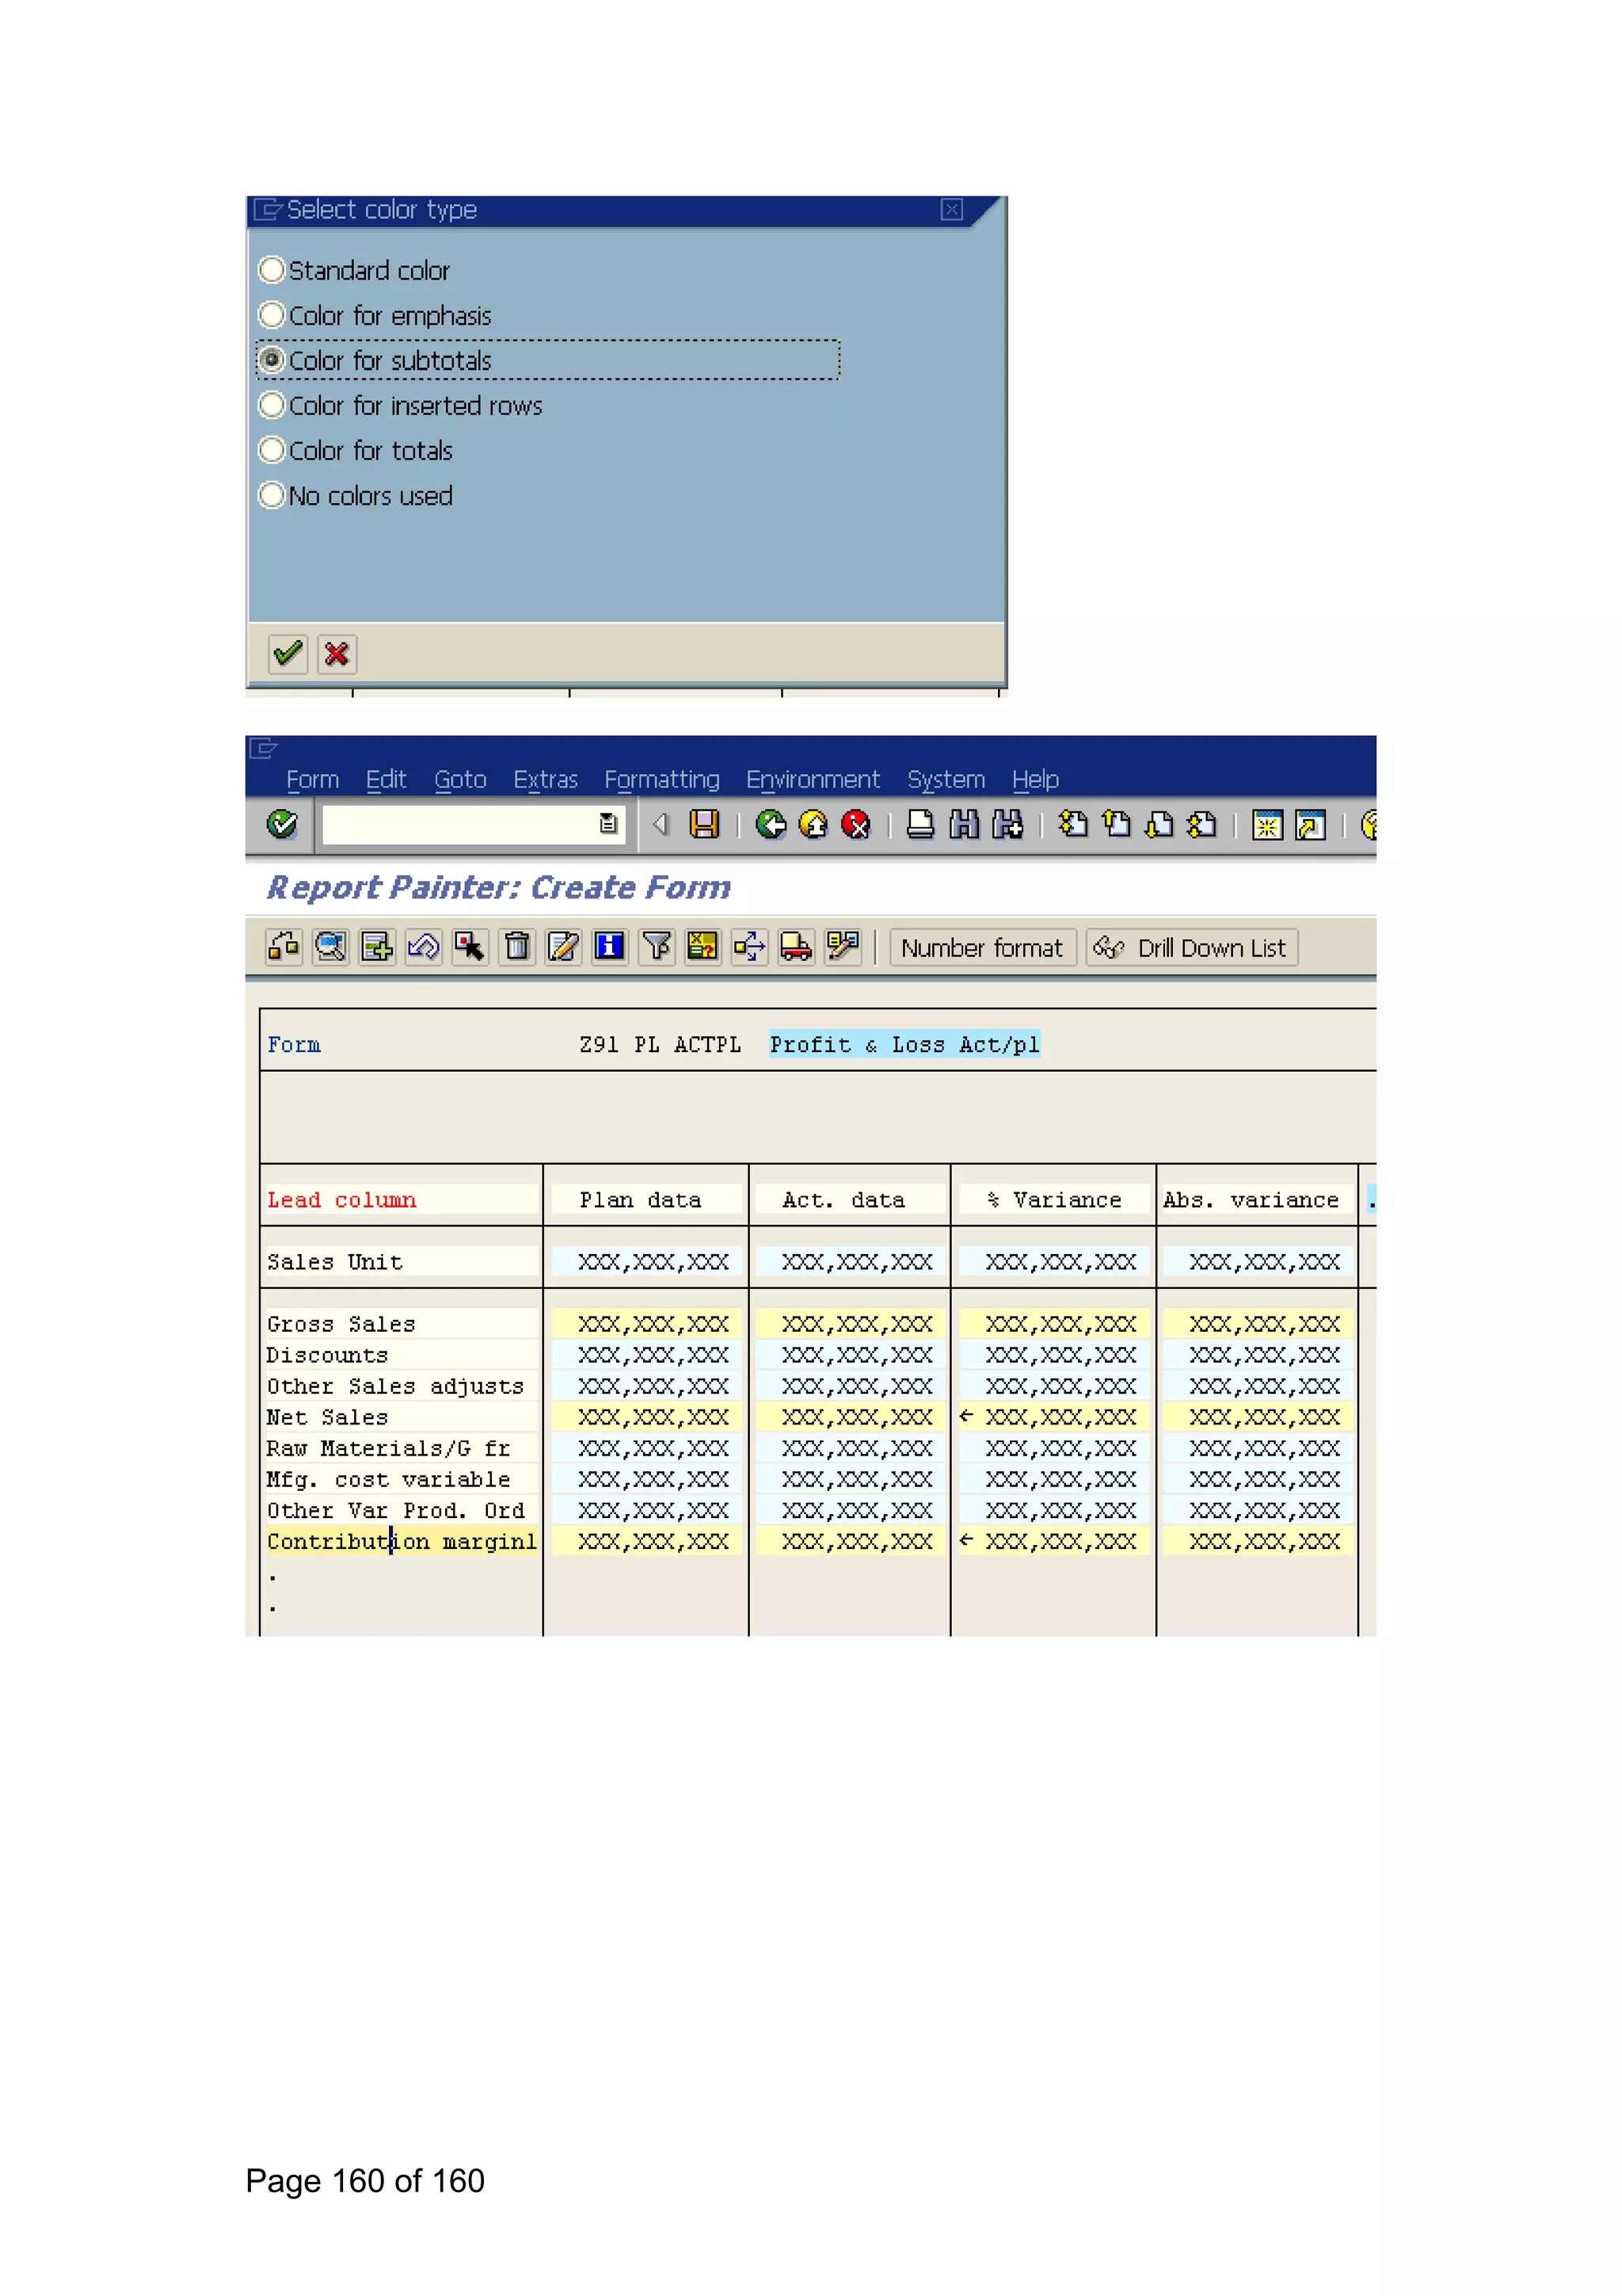Select the Standard color radio button

(272, 270)
